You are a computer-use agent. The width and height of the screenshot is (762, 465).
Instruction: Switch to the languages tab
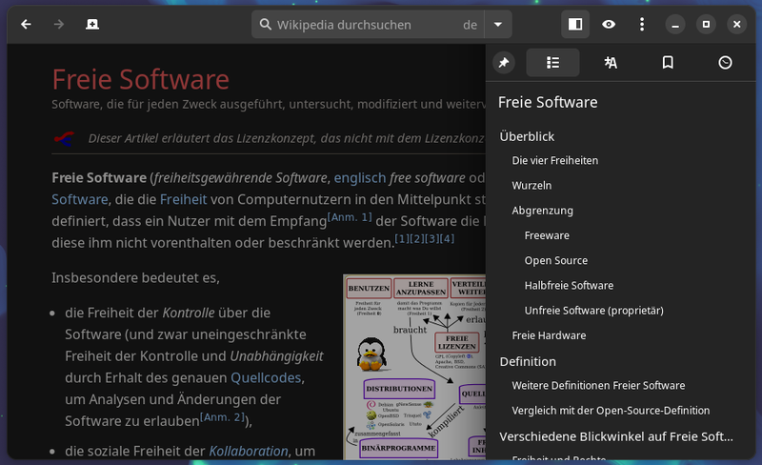[x=611, y=63]
